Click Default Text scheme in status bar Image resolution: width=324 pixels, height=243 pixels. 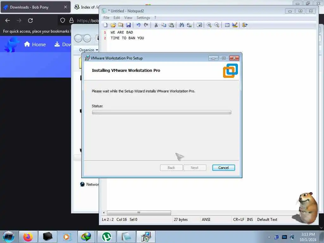(x=267, y=220)
